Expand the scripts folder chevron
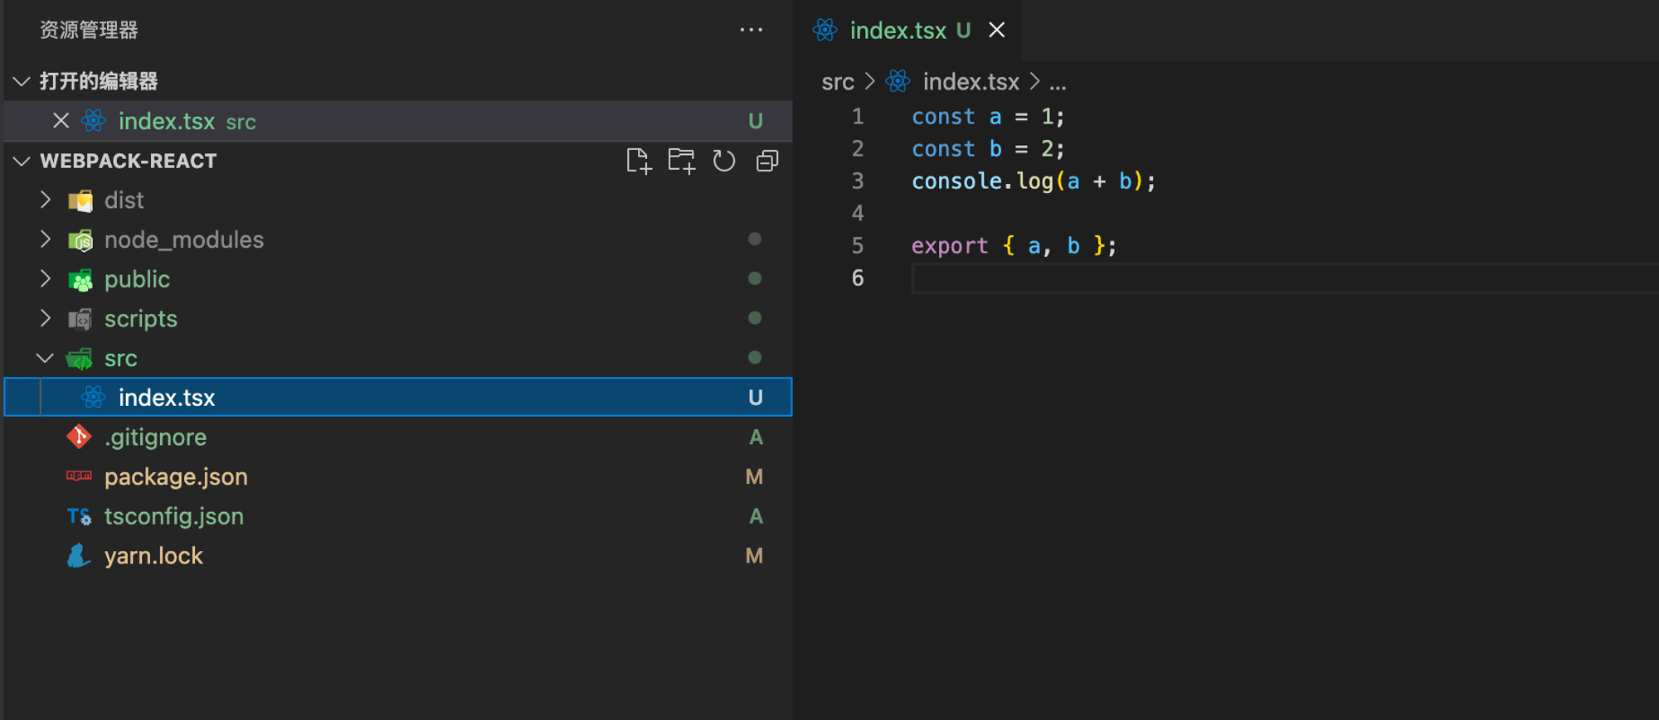This screenshot has height=720, width=1659. pos(46,318)
